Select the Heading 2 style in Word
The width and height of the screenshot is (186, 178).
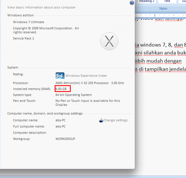tap(147, 1)
